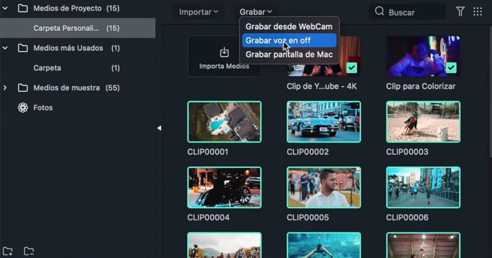Switch view with the grid dots icon
The height and width of the screenshot is (258, 492).
click(477, 12)
